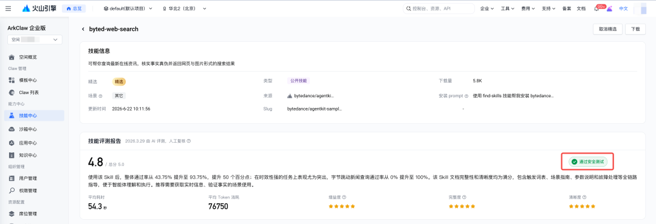The width and height of the screenshot is (656, 224).
Task: Go to 空间概览 in sidebar
Action: click(34, 57)
